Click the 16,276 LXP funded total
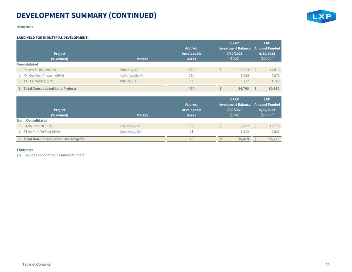The width and height of the screenshot is (352, 272). coord(274,139)
